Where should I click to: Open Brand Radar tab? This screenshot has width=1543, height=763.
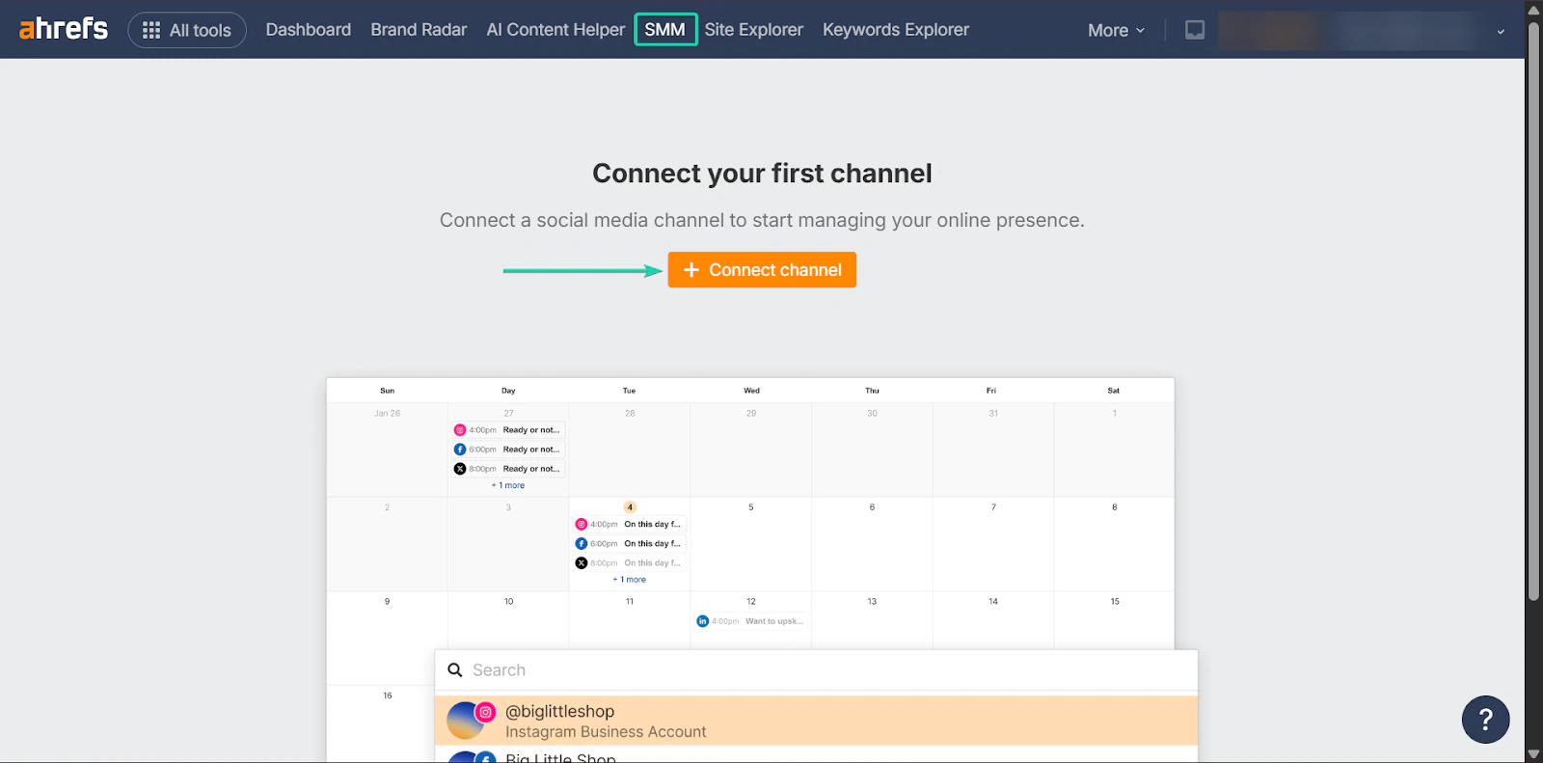click(x=419, y=30)
